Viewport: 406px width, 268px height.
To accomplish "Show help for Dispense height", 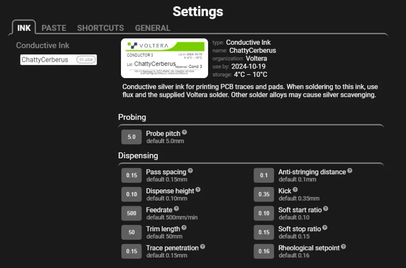I will point(198,189).
